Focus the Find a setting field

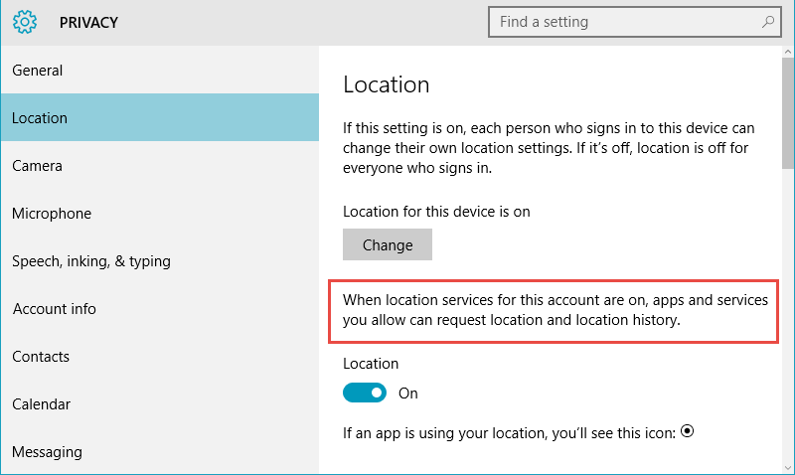[635, 22]
